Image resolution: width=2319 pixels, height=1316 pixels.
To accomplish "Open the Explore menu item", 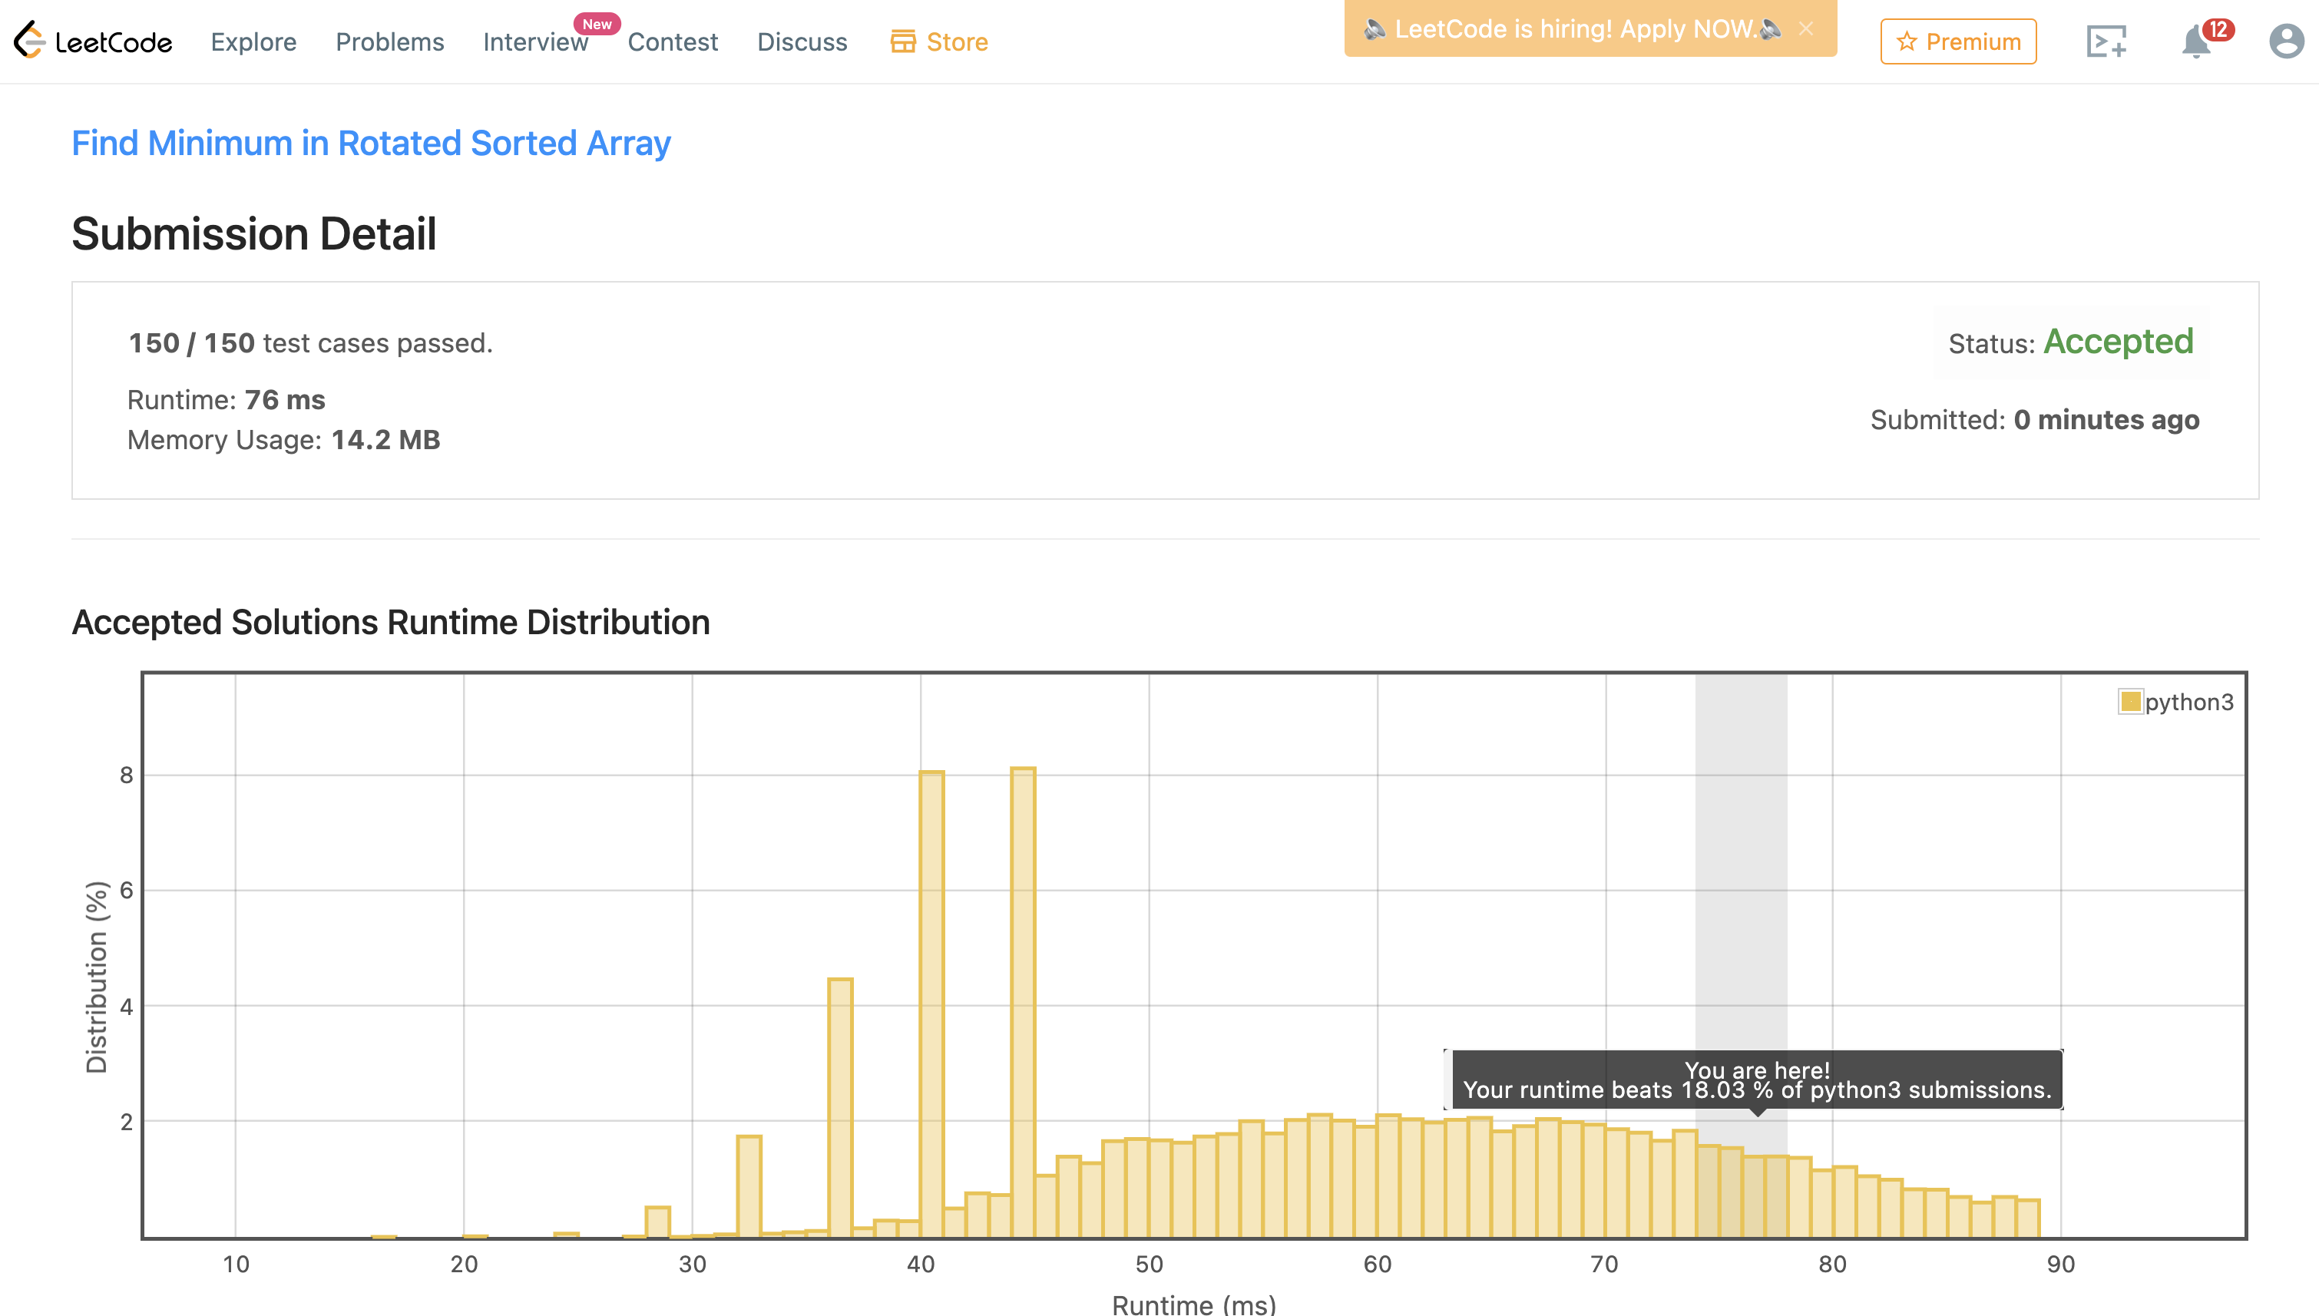I will 253,41.
